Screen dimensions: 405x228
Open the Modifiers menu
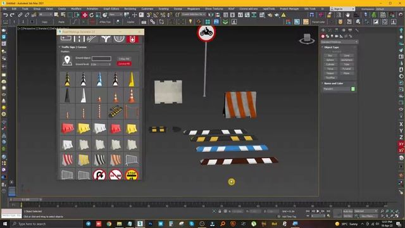coord(76,9)
